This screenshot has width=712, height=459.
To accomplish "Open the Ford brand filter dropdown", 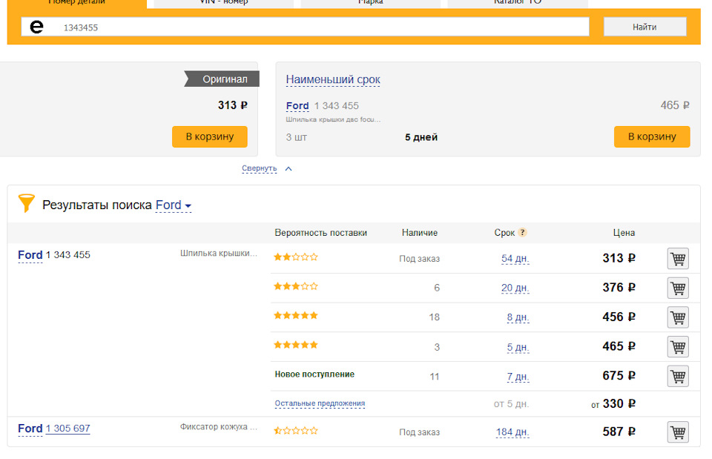I will click(174, 205).
